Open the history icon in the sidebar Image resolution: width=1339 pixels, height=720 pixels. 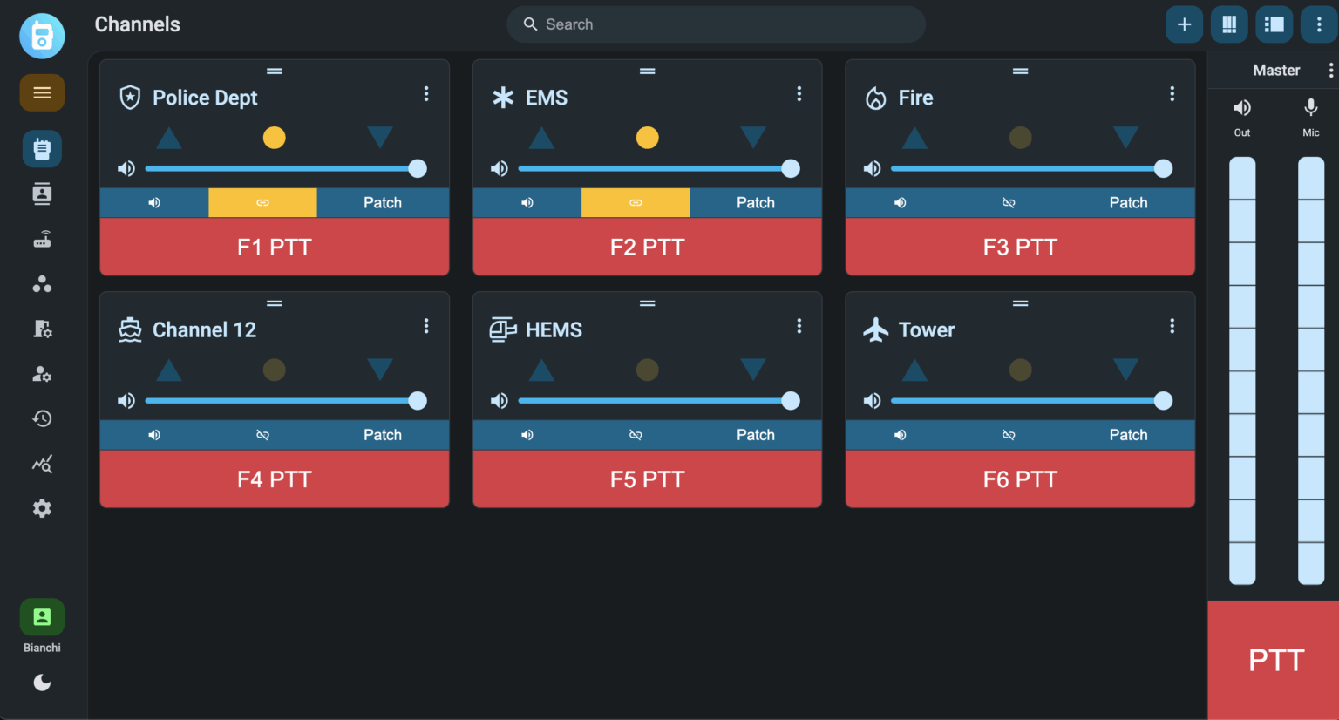click(42, 419)
